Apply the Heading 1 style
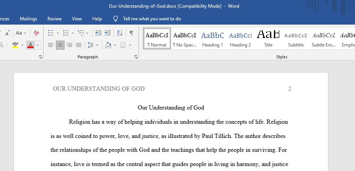 click(213, 38)
